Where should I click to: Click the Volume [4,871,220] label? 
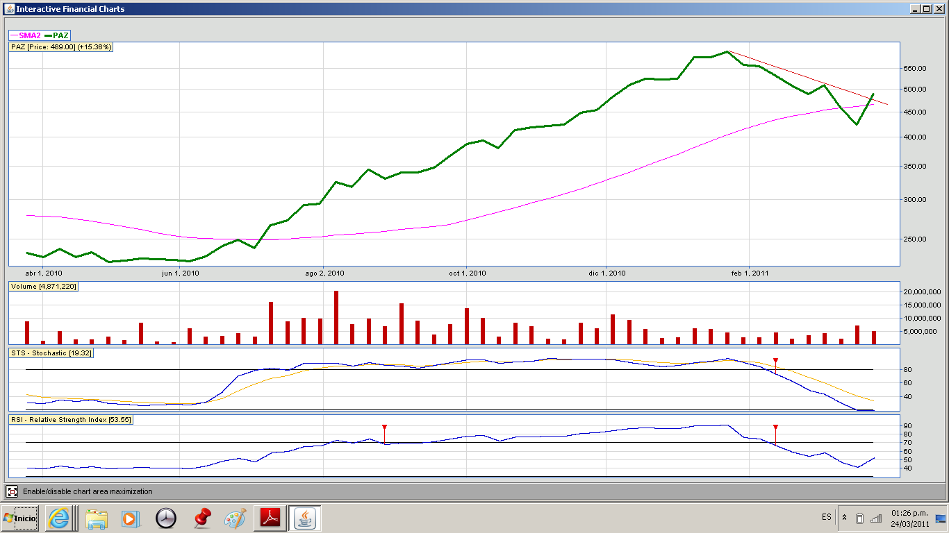click(43, 286)
